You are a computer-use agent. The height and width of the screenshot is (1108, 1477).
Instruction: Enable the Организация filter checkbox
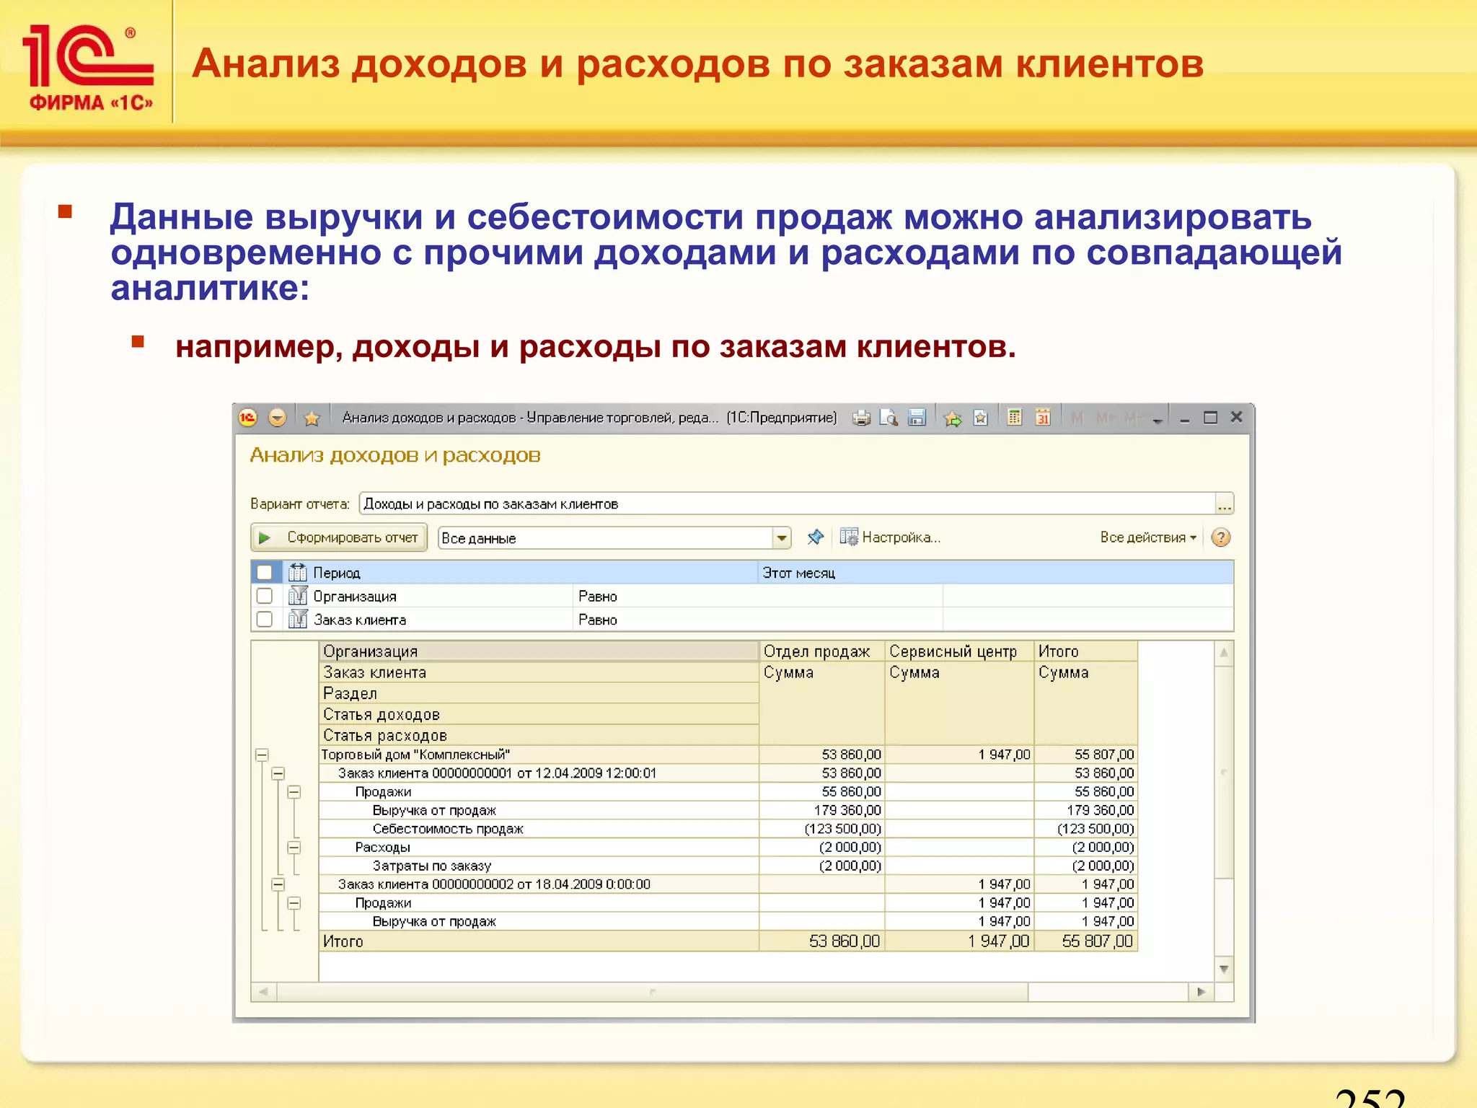pos(265,596)
